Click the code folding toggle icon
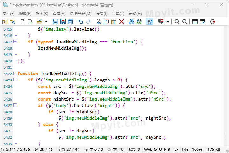The width and height of the screenshot is (229, 153). pyautogui.click(x=161, y=22)
